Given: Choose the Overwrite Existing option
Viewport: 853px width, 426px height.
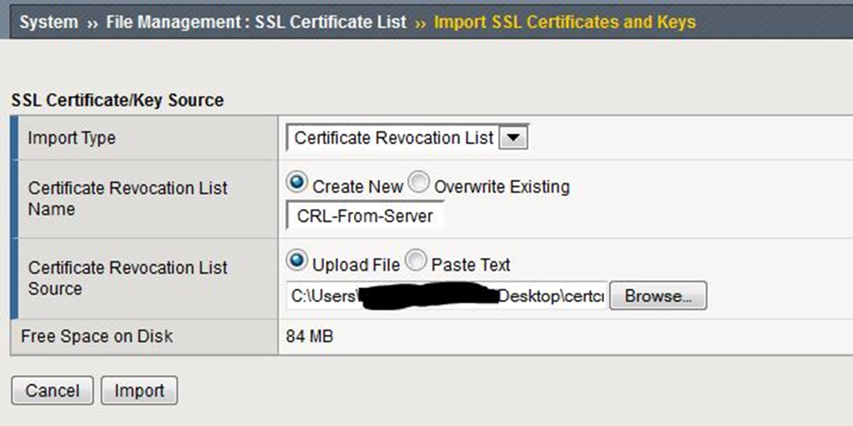Looking at the screenshot, I should (x=418, y=184).
